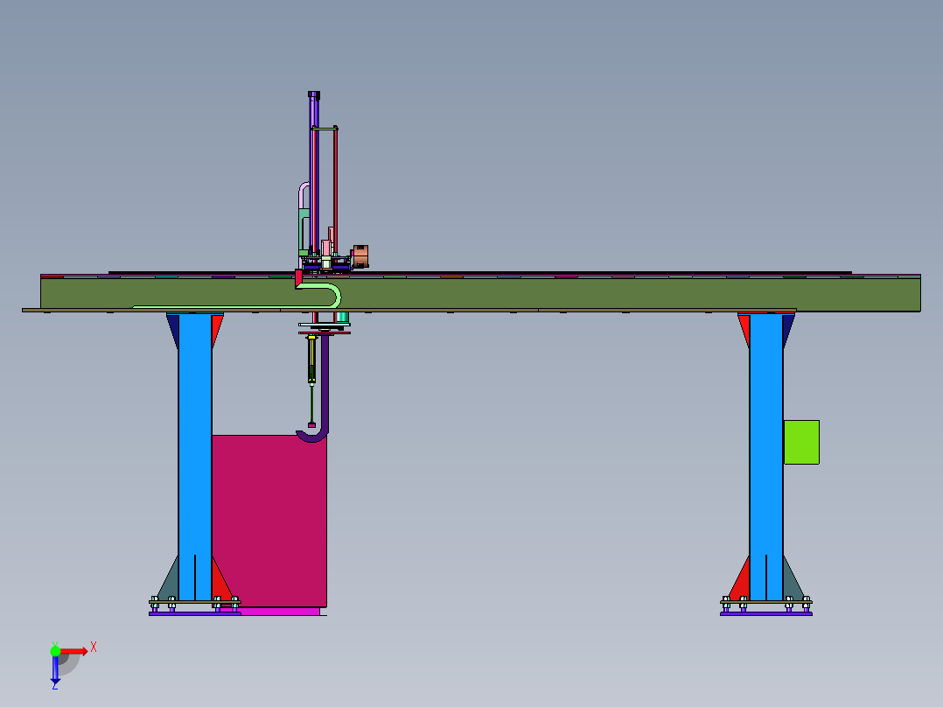Select the right column's purple base plate
This screenshot has height=707, width=943.
766,613
